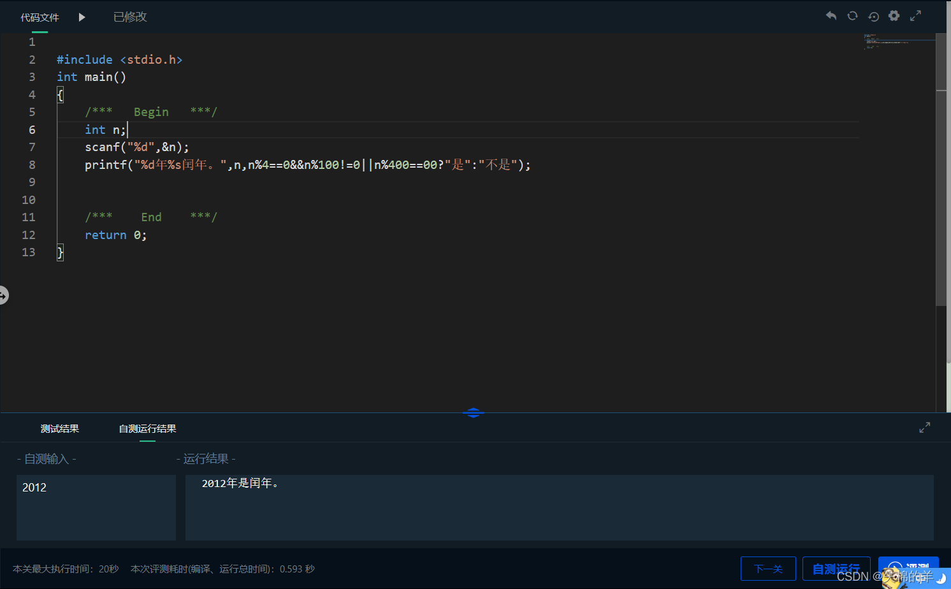Place cursor on the int n; line
Viewport: 951px width, 589px height.
click(x=106, y=129)
